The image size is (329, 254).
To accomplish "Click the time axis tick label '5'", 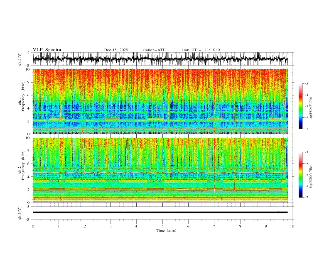I will coord(162,226).
